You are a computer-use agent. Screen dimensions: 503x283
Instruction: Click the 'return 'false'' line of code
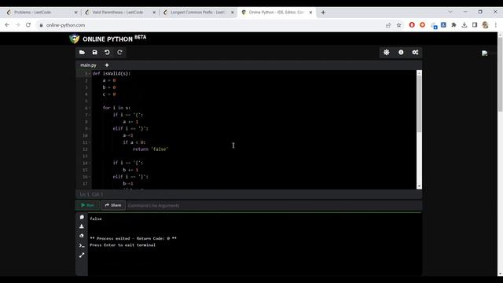[x=150, y=149]
